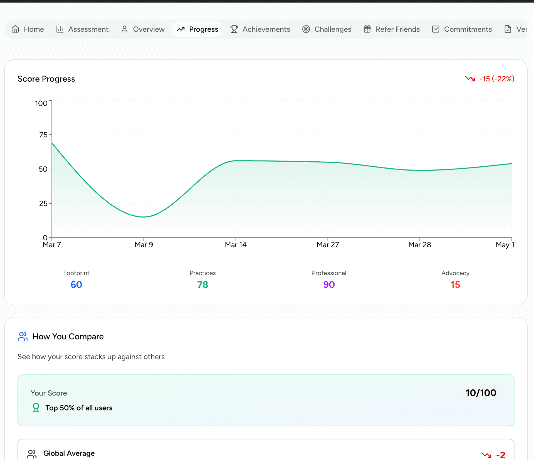Click 'Top 50% of all users' text

[79, 408]
